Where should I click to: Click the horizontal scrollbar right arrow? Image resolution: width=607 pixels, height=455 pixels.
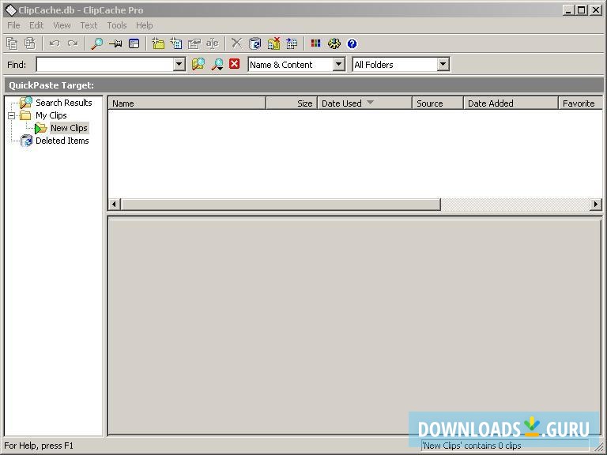pyautogui.click(x=596, y=204)
